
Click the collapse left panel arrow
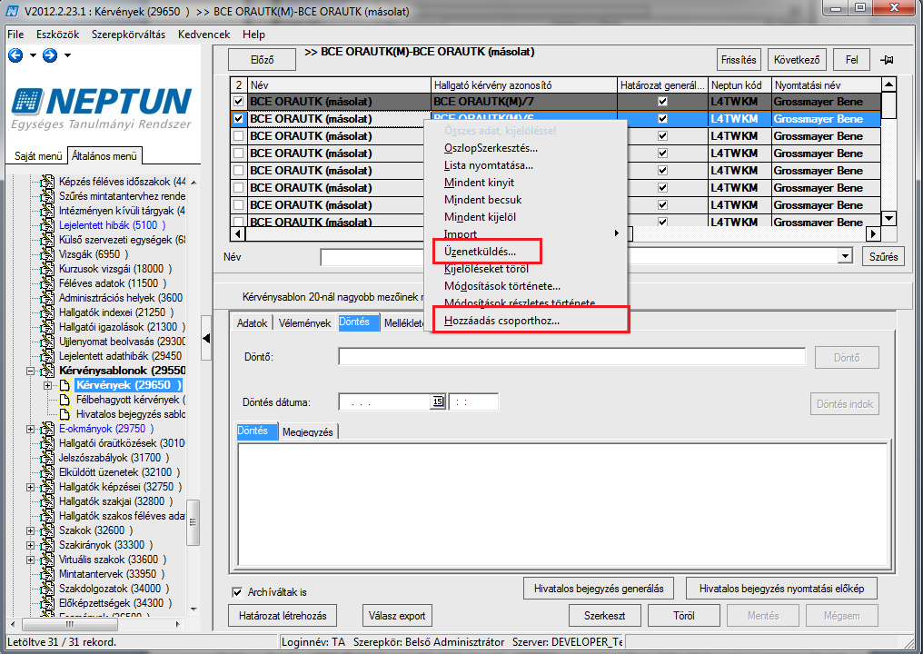tap(206, 338)
